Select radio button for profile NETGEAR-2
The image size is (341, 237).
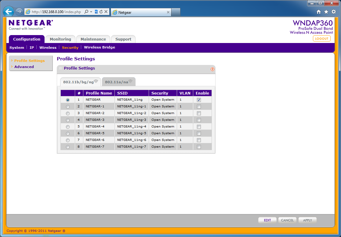coord(68,113)
